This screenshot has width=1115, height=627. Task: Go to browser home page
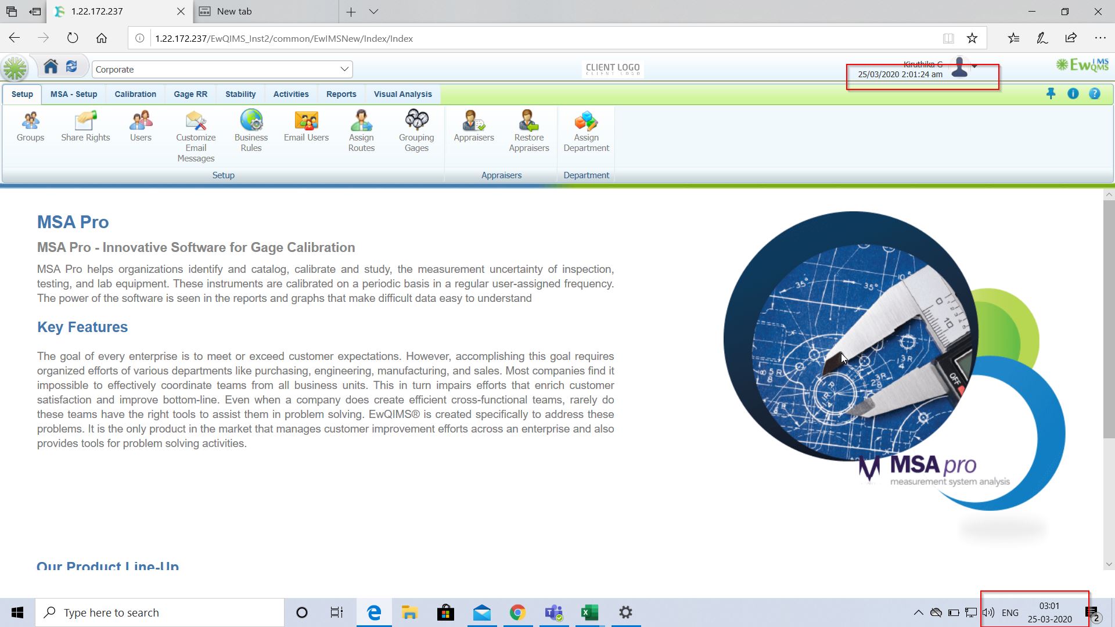pyautogui.click(x=102, y=38)
